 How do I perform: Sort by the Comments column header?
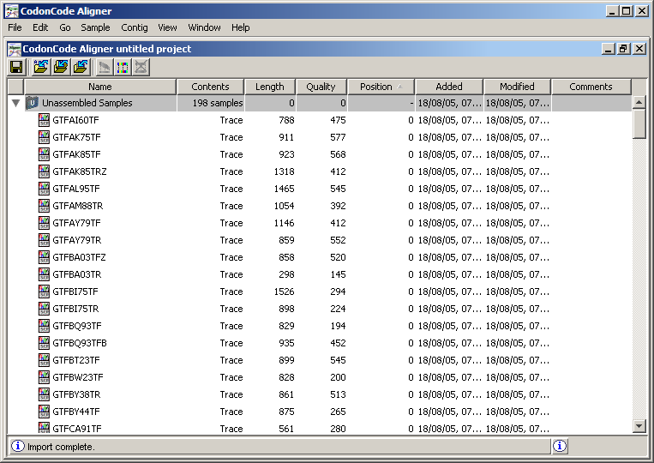[x=591, y=87]
